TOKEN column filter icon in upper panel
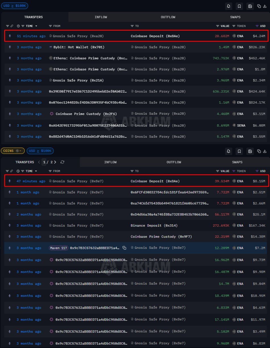The width and height of the screenshot is (270, 348). tap(234, 26)
